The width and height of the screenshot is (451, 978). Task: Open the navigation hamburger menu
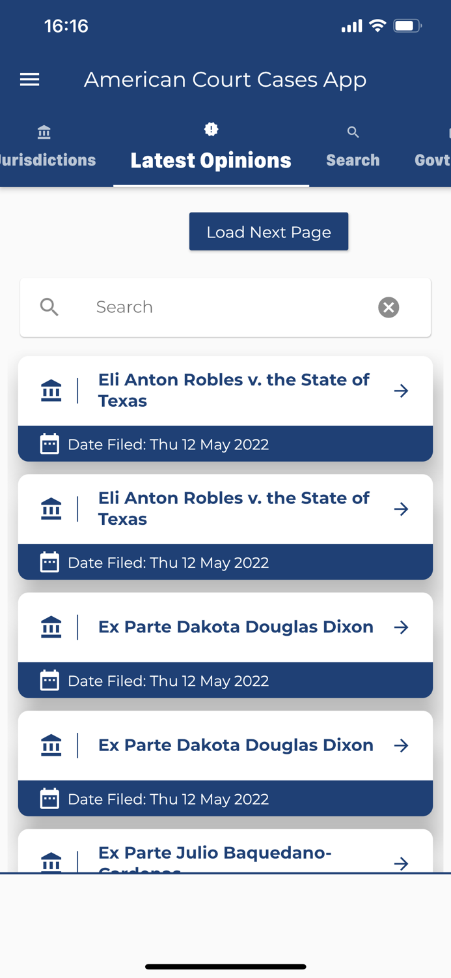point(29,80)
